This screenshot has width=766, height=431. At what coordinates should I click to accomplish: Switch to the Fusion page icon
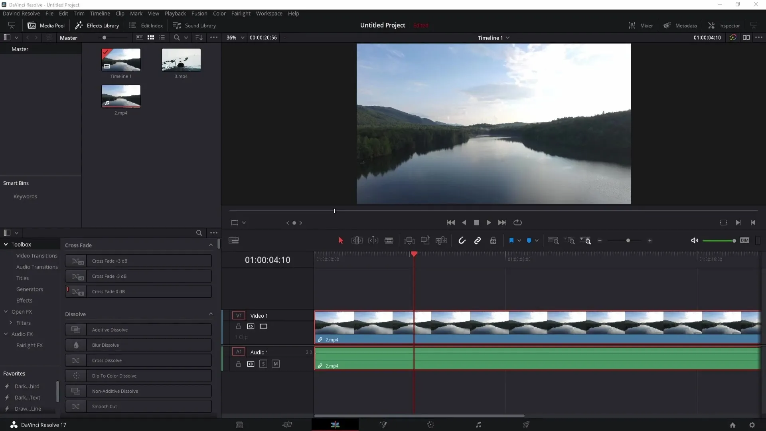(383, 425)
